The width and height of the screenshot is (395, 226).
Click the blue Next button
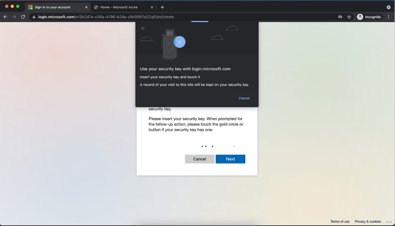pos(230,159)
